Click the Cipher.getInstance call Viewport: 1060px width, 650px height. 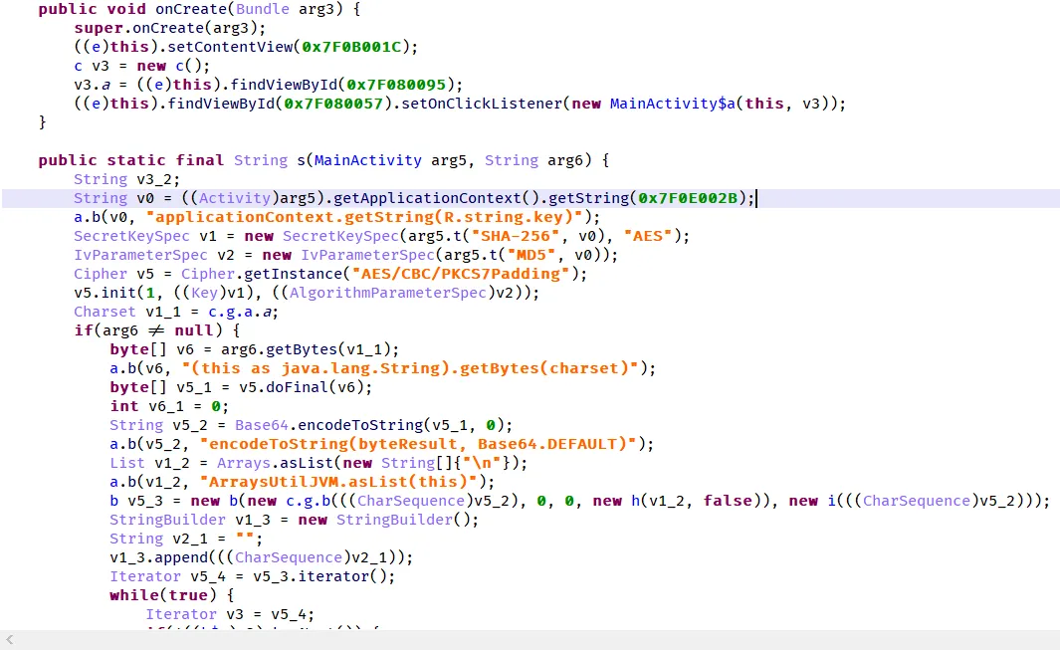pos(263,274)
